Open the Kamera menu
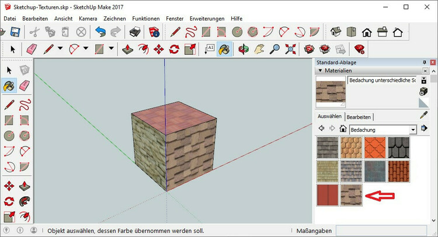438x237 pixels. (88, 19)
